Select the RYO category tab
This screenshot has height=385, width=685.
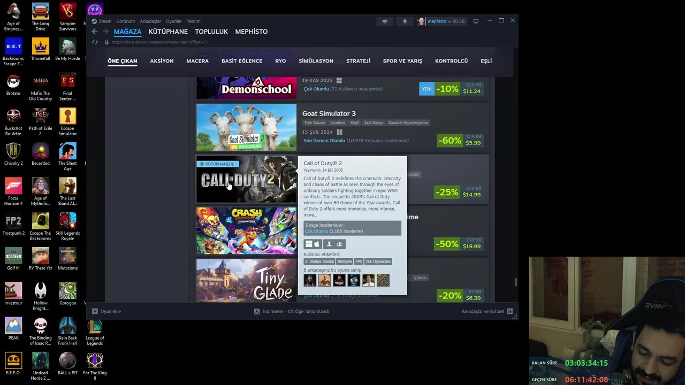(280, 61)
